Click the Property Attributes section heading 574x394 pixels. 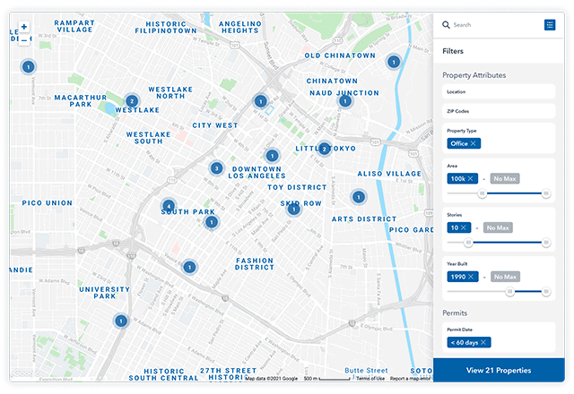click(x=474, y=75)
